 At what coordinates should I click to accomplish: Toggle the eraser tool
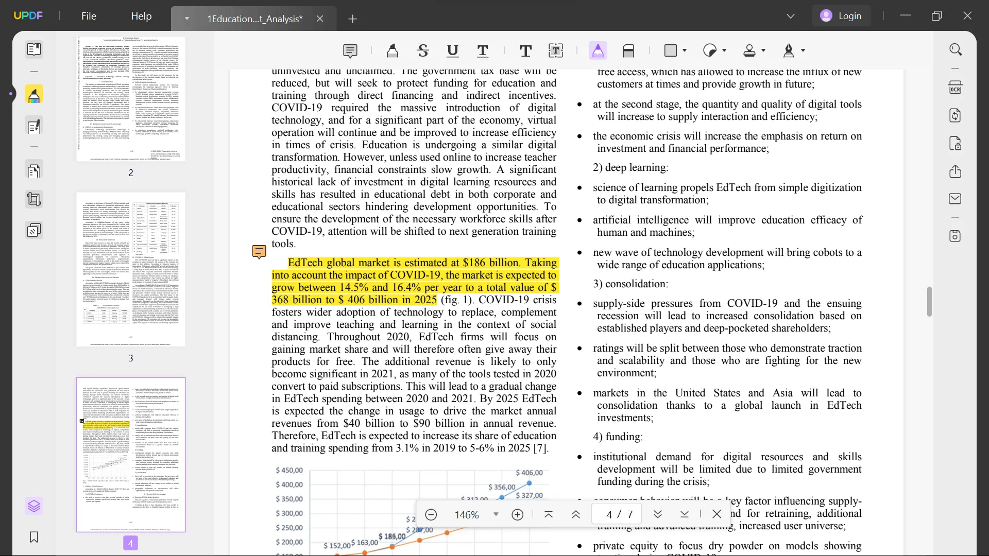point(628,50)
